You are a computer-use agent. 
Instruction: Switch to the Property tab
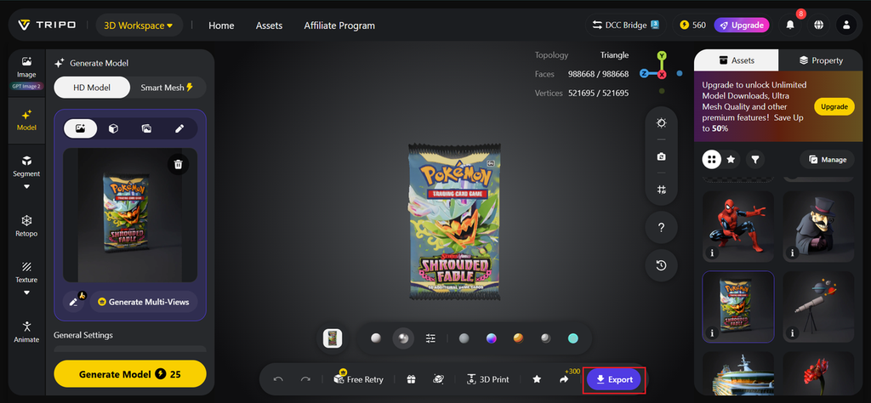point(821,60)
